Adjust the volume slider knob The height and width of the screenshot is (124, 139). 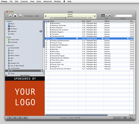tap(34, 16)
